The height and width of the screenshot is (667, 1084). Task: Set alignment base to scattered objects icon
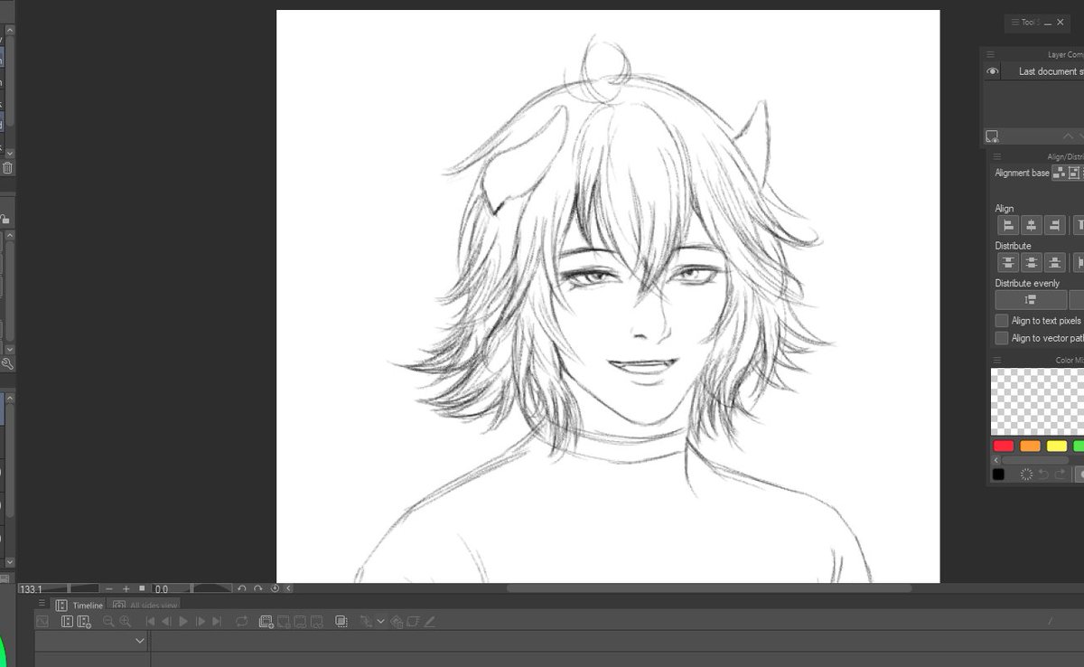point(1059,173)
